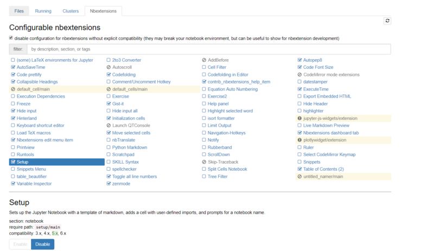Enable the Scratchpad extension checkbox

[108, 155]
